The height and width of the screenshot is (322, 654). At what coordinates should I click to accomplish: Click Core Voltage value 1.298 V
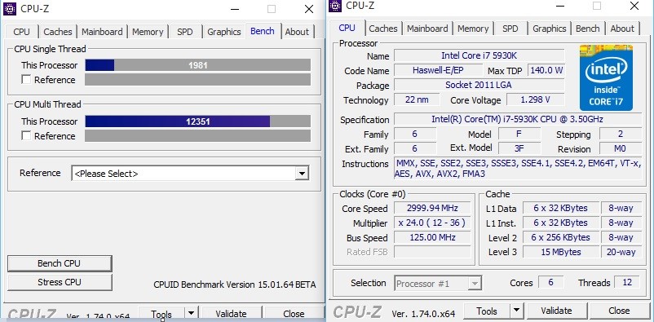(x=536, y=99)
